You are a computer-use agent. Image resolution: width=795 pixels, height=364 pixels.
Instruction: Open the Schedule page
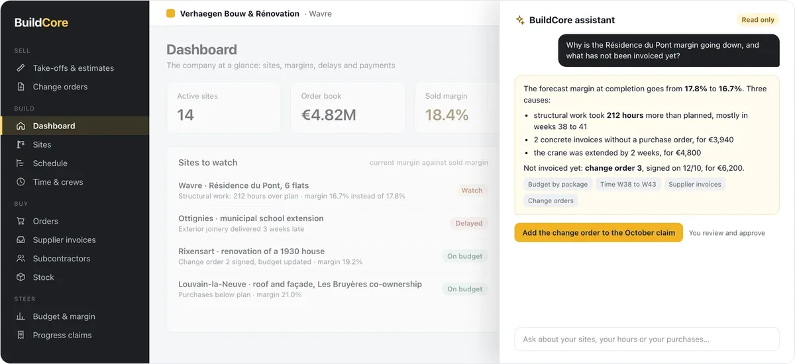(74, 163)
